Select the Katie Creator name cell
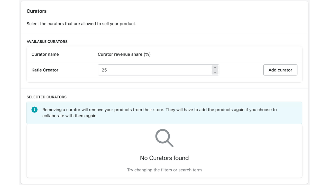The height and width of the screenshot is (185, 329). pyautogui.click(x=45, y=70)
